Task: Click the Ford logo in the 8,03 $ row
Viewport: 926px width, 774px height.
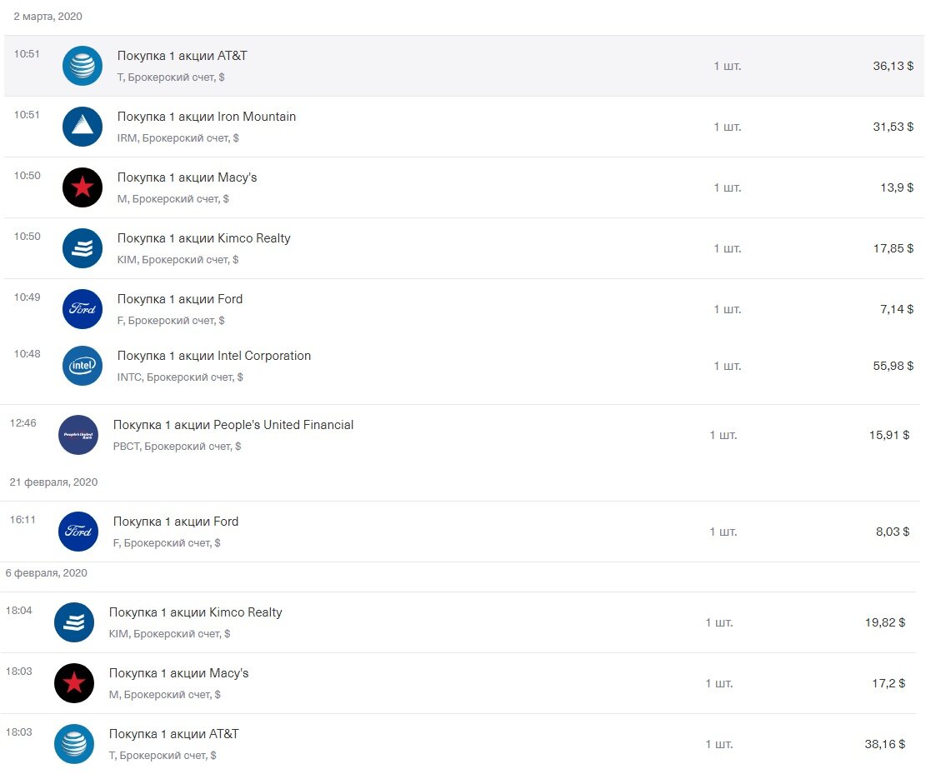Action: (x=78, y=532)
